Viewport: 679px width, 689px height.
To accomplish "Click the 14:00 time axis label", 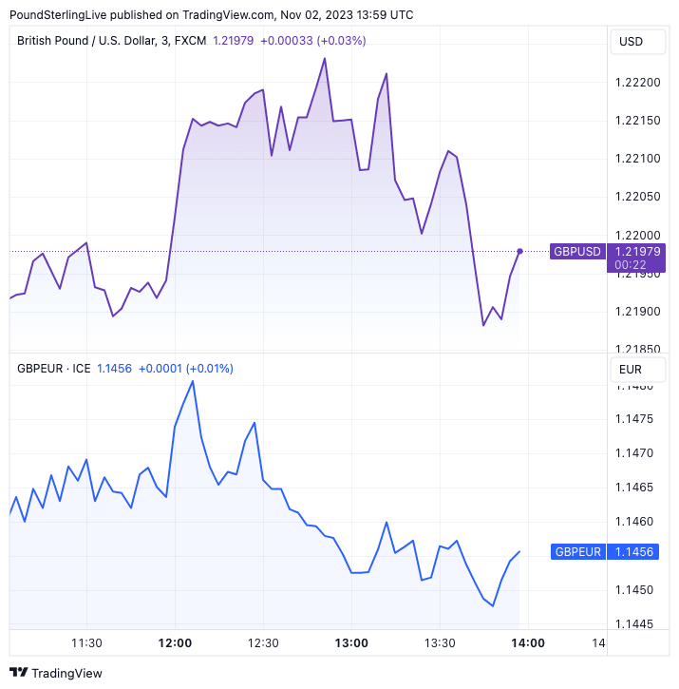I will (528, 643).
